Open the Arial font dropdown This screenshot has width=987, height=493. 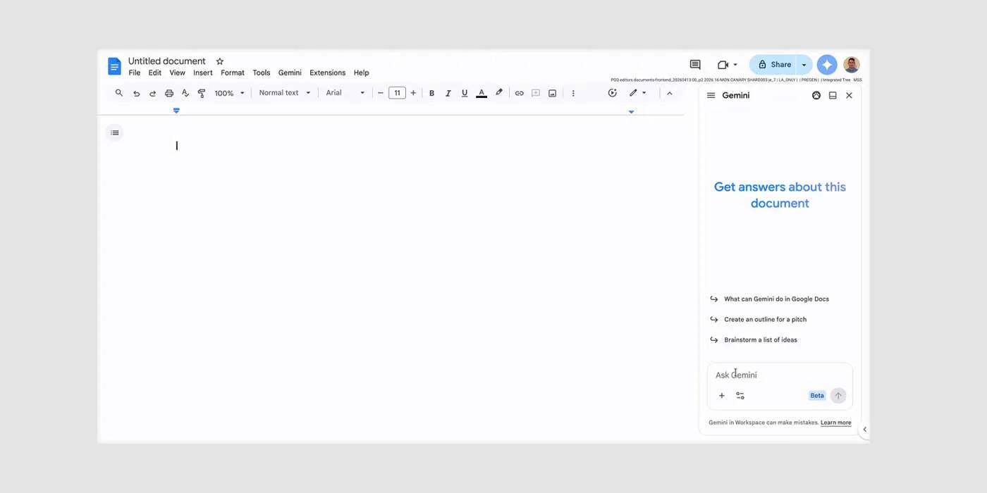(x=345, y=93)
